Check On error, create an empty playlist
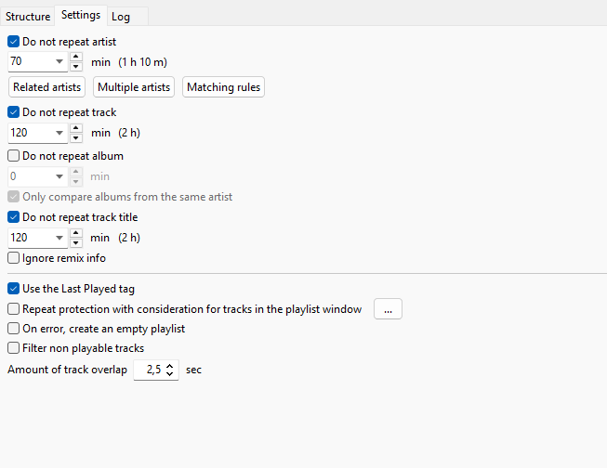 [14, 329]
